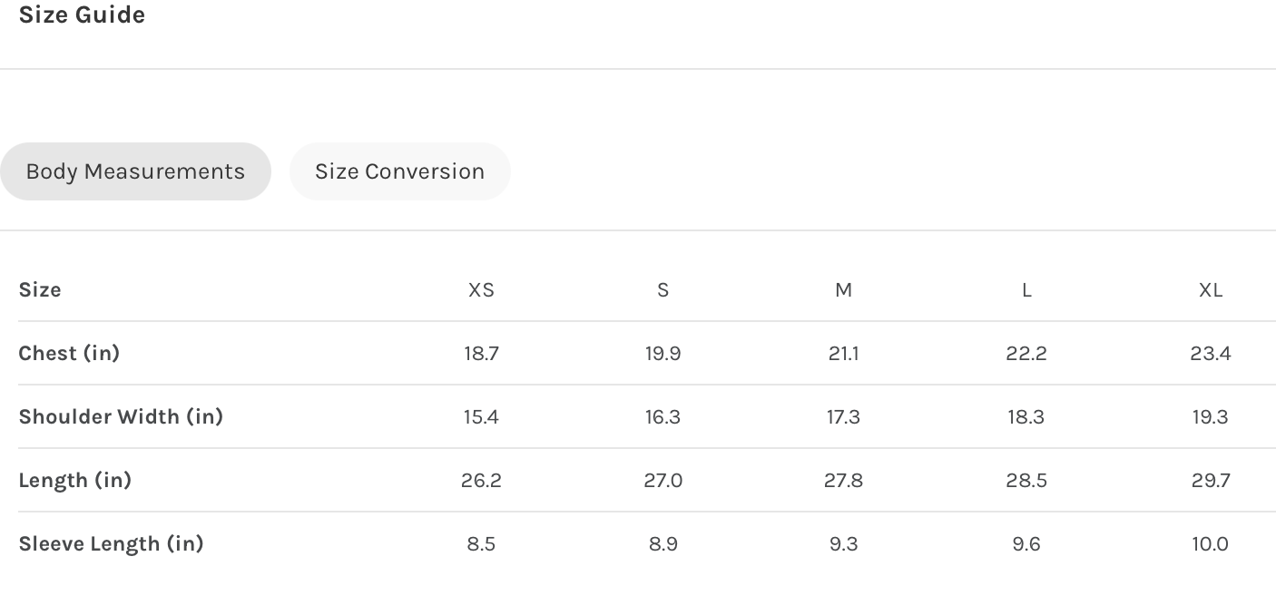Select the XL chest value 23.4
This screenshot has height=615, width=1276.
point(1210,354)
